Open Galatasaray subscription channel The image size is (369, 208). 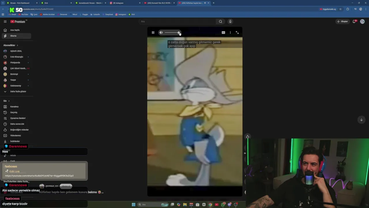coord(16,86)
